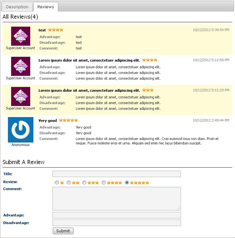
Task: Select the five-star rating radio button
Action: [x=127, y=183]
